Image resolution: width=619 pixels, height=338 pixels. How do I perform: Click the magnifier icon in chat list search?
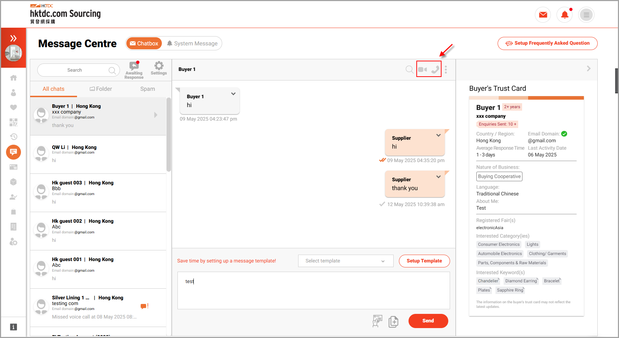[112, 70]
